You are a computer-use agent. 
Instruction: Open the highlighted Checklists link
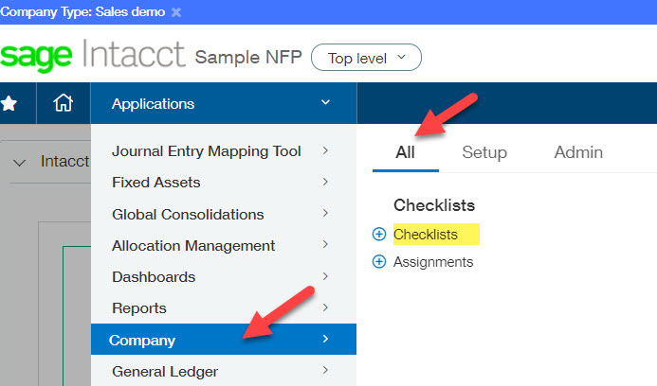tap(426, 235)
